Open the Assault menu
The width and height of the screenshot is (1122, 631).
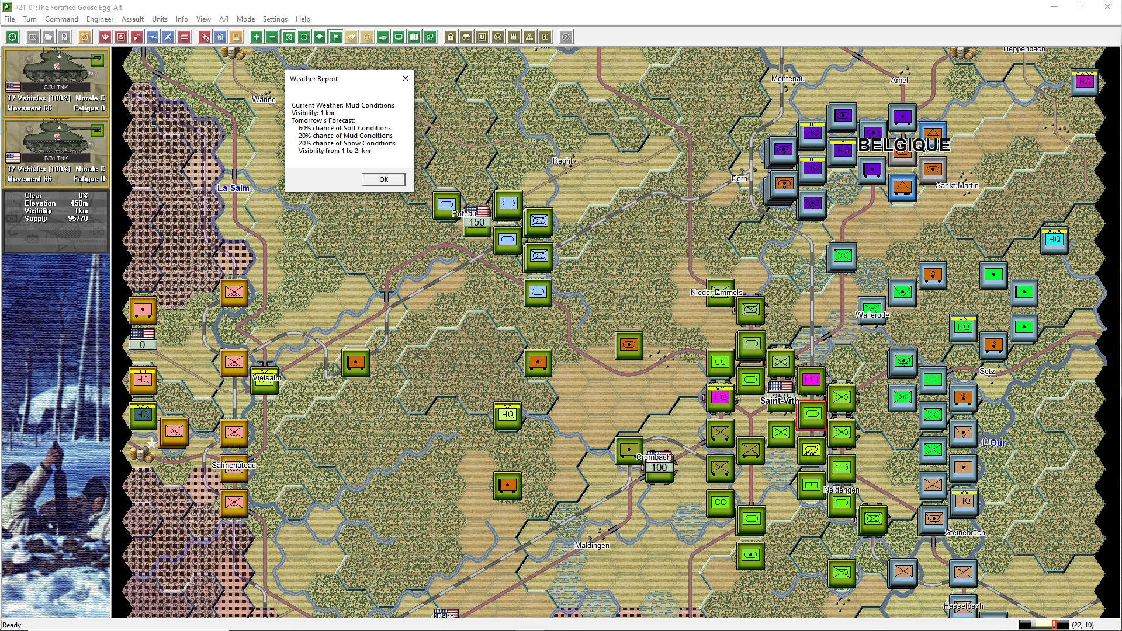(133, 19)
